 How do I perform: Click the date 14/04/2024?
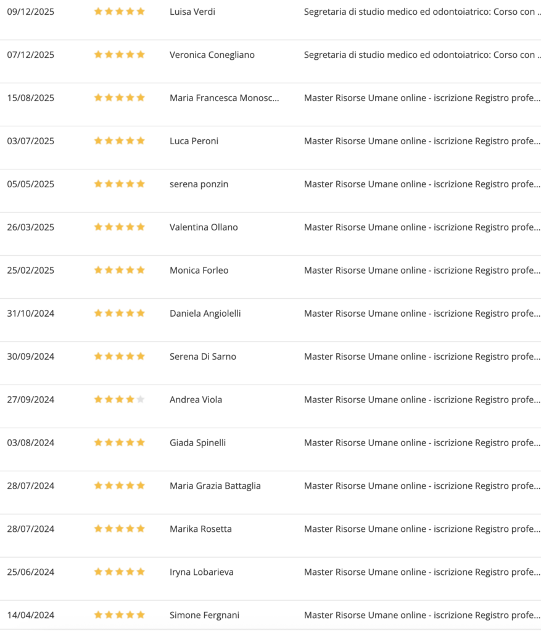(x=31, y=616)
